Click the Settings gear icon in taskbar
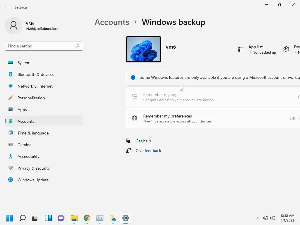The image size is (300, 225). [126, 218]
